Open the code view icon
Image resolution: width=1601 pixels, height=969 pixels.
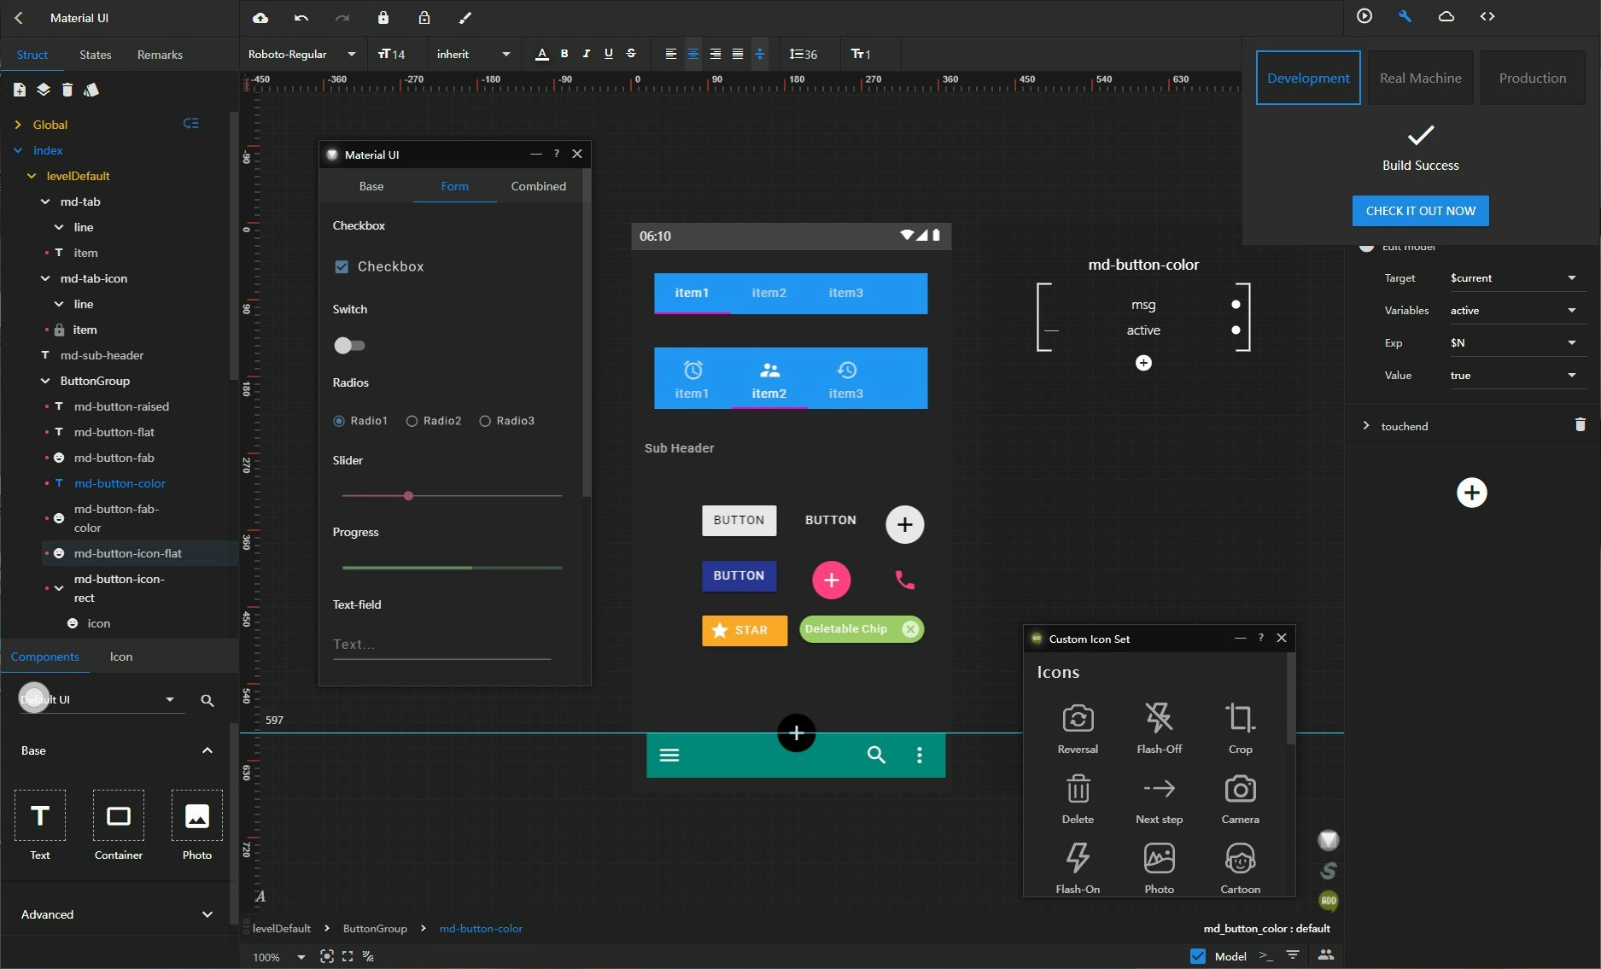pyautogui.click(x=1487, y=16)
